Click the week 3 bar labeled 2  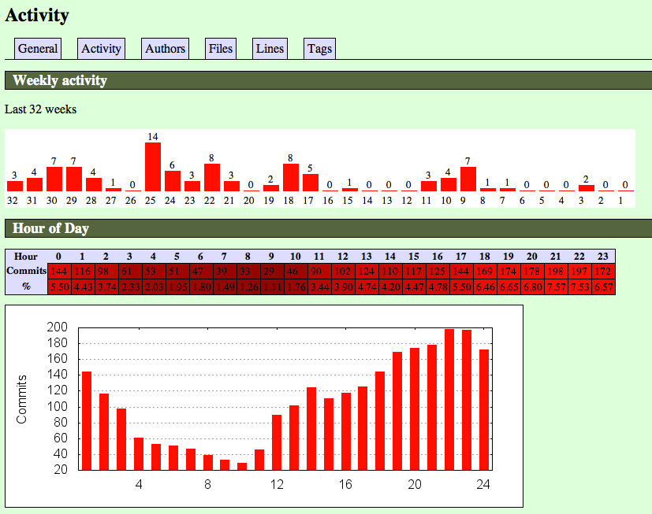pos(587,188)
